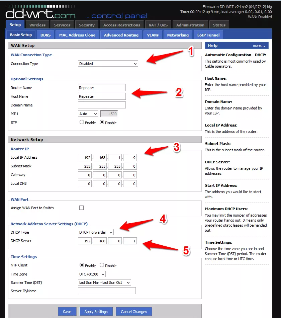Click the Save button
The height and width of the screenshot is (318, 281).
pyautogui.click(x=67, y=312)
